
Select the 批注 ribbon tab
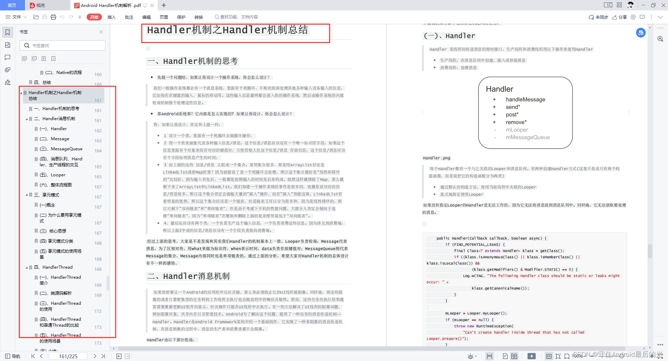click(129, 17)
